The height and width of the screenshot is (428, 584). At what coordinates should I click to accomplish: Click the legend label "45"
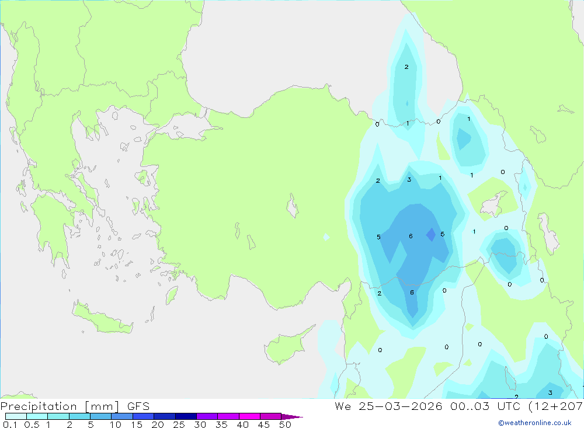pyautogui.click(x=264, y=424)
